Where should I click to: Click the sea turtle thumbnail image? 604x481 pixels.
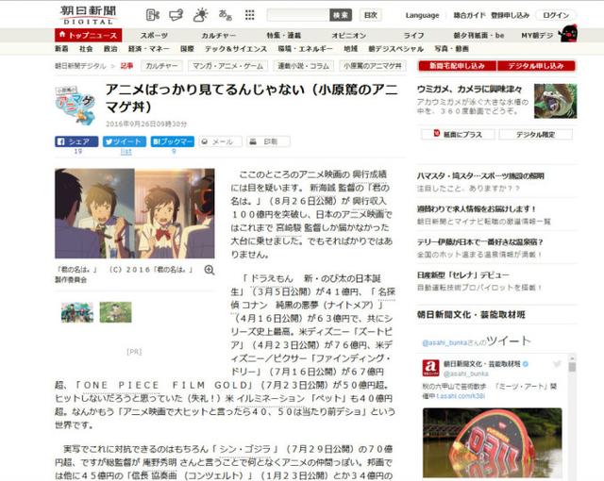[x=556, y=101]
